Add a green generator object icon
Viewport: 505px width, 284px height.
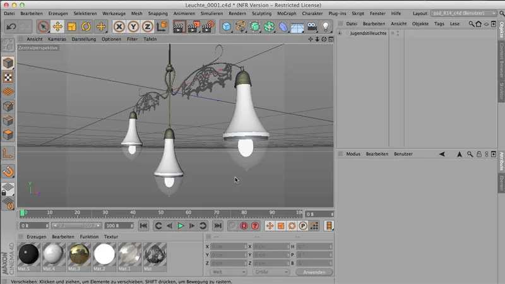point(255,27)
